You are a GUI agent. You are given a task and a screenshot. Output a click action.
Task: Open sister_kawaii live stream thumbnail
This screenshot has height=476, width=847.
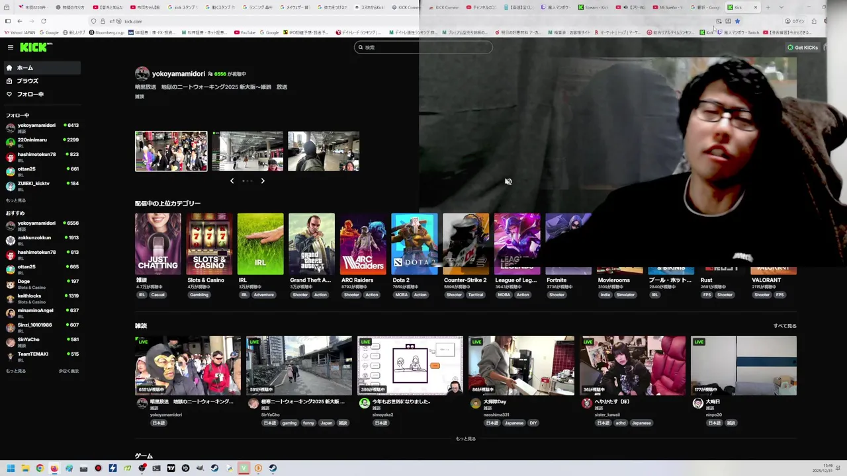pos(633,366)
